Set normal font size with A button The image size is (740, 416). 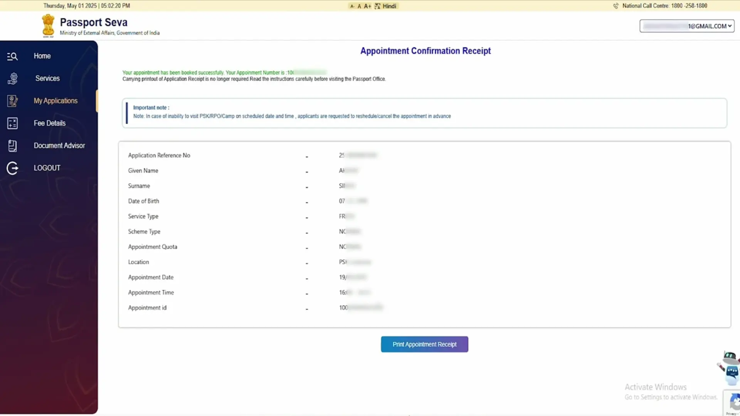pos(359,6)
